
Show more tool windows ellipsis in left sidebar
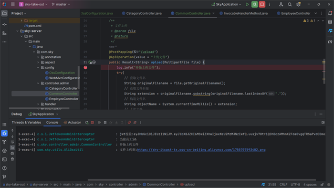4,42
